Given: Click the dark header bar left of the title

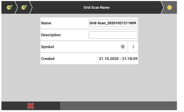Looking at the screenshot, I should [x=55, y=7].
